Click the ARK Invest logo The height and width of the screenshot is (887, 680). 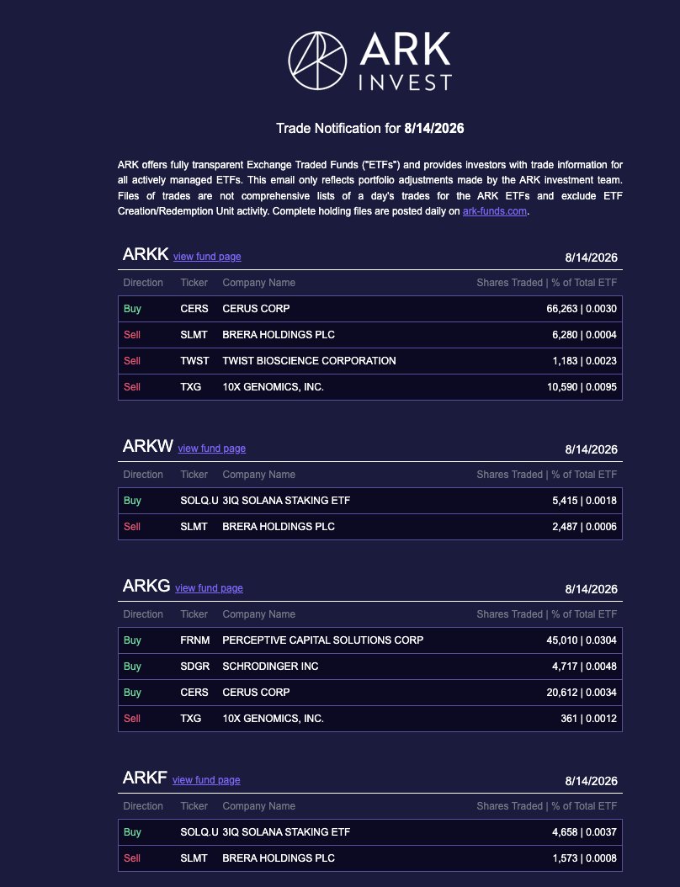(x=370, y=61)
